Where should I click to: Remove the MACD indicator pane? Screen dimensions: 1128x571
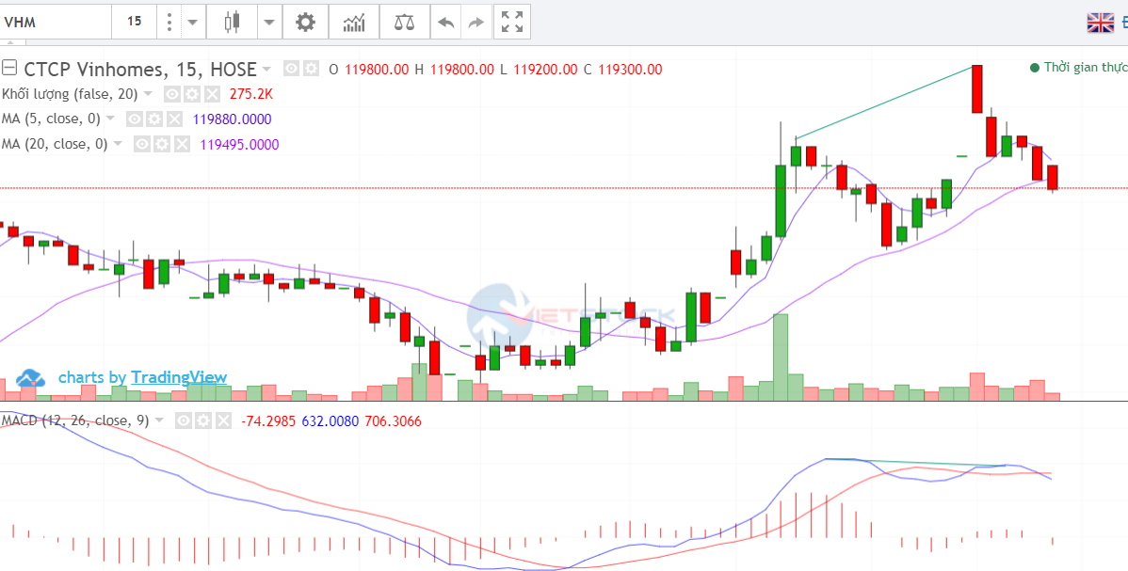(224, 420)
